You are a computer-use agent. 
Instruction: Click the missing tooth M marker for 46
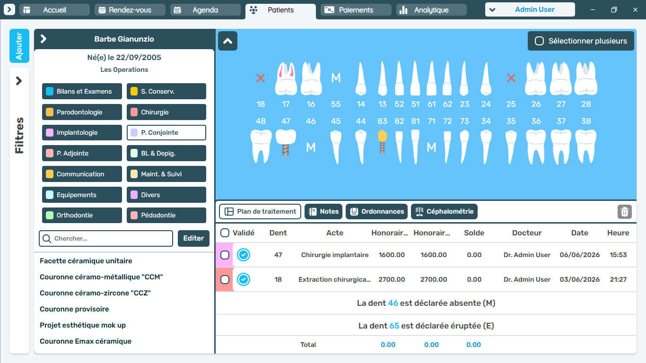pyautogui.click(x=311, y=147)
